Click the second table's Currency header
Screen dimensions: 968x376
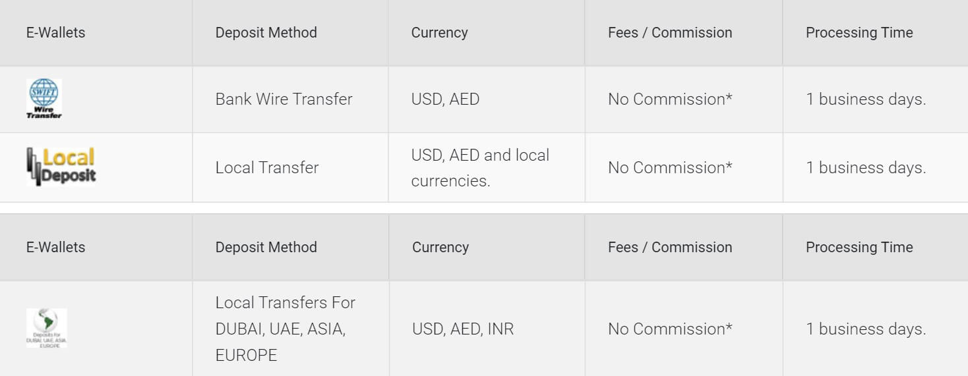[440, 247]
